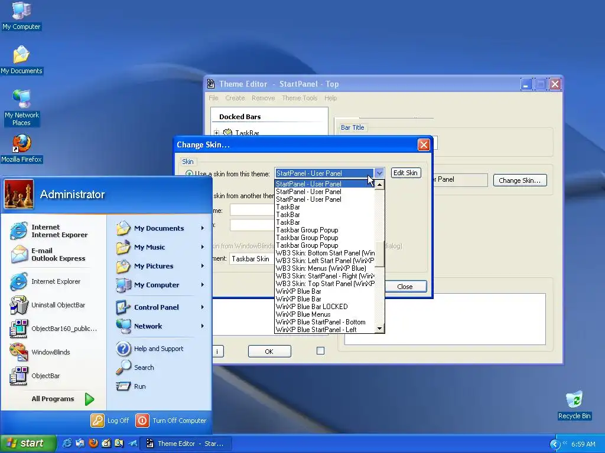Open the skin selection combo box arrow

click(379, 173)
